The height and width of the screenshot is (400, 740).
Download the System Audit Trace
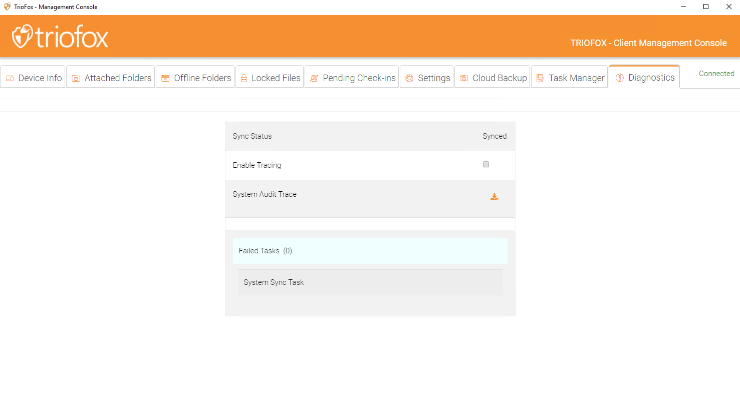tap(495, 197)
